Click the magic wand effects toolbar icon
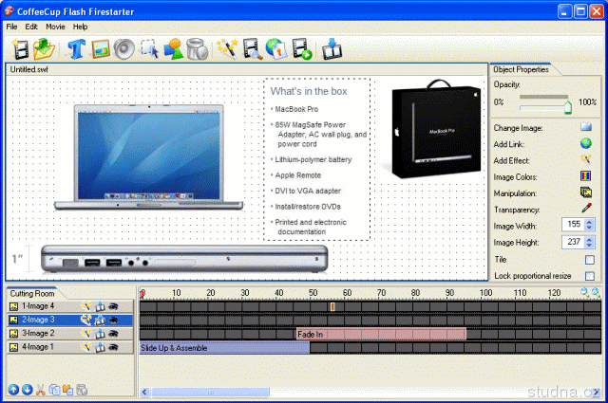The width and height of the screenshot is (608, 403). tap(227, 48)
